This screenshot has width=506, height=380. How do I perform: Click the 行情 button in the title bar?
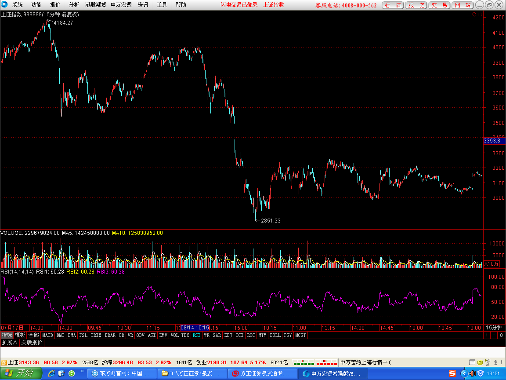[x=393, y=5]
